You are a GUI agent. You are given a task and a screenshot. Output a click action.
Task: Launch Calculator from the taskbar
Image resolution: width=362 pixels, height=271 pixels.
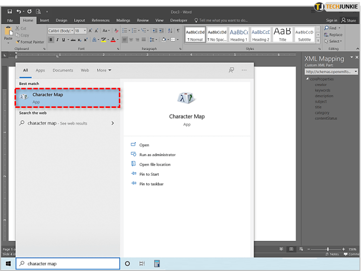(x=157, y=263)
